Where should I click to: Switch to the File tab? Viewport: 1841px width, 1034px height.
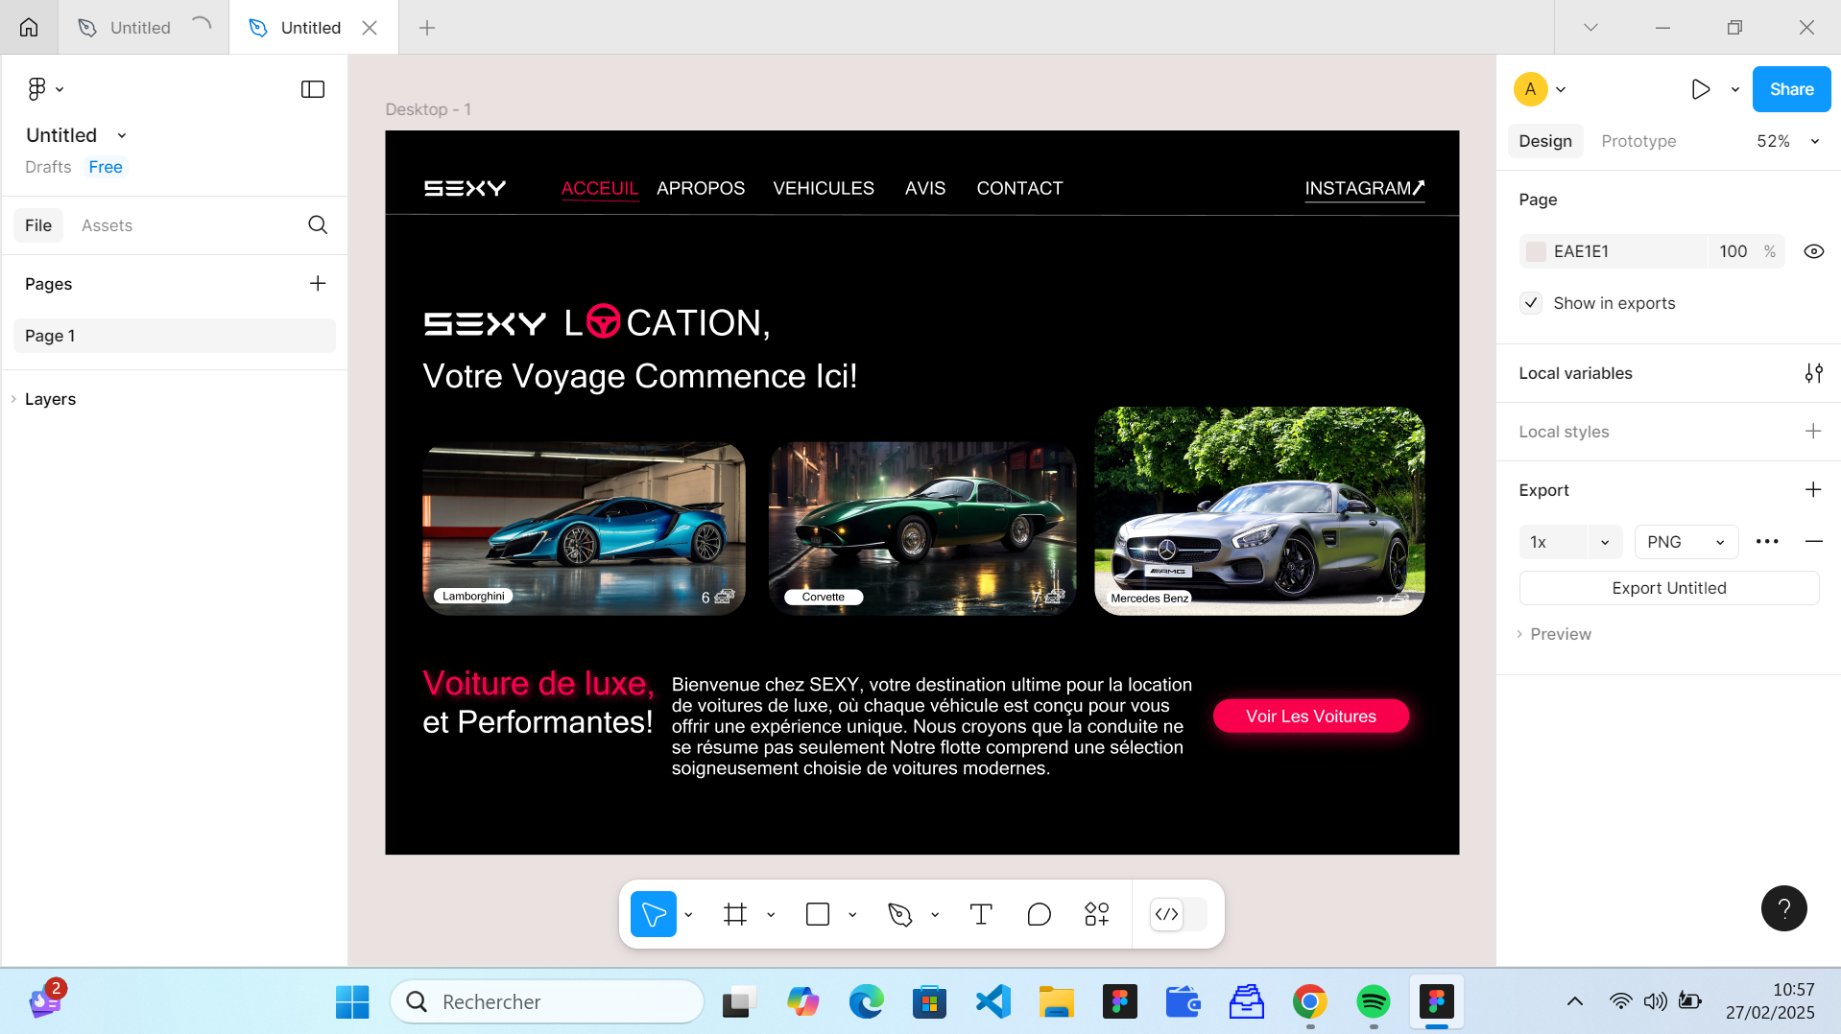click(38, 225)
